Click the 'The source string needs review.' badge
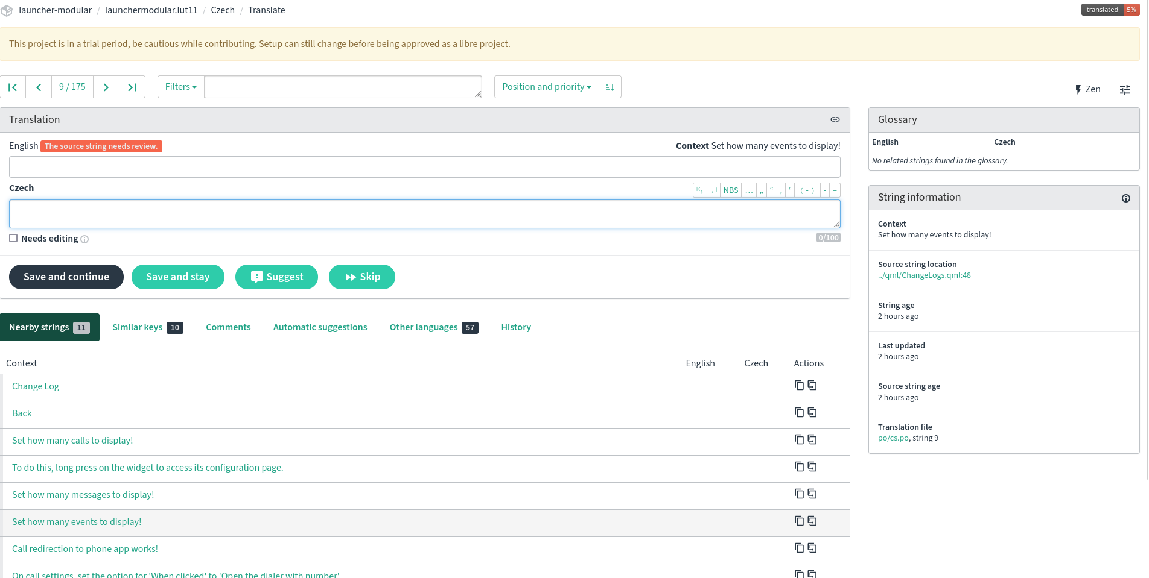This screenshot has width=1149, height=578. [x=101, y=146]
